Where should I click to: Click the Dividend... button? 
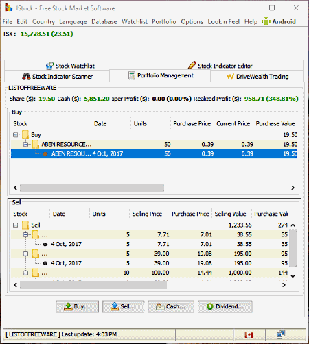pos(225,306)
